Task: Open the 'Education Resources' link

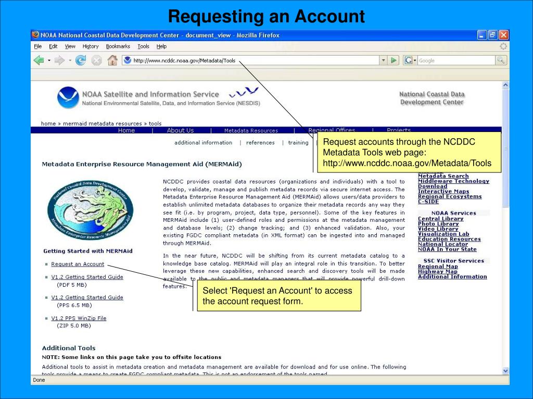Action: pos(449,239)
